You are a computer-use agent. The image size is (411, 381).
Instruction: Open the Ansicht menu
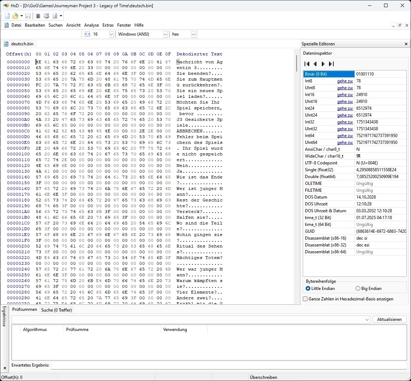73,25
